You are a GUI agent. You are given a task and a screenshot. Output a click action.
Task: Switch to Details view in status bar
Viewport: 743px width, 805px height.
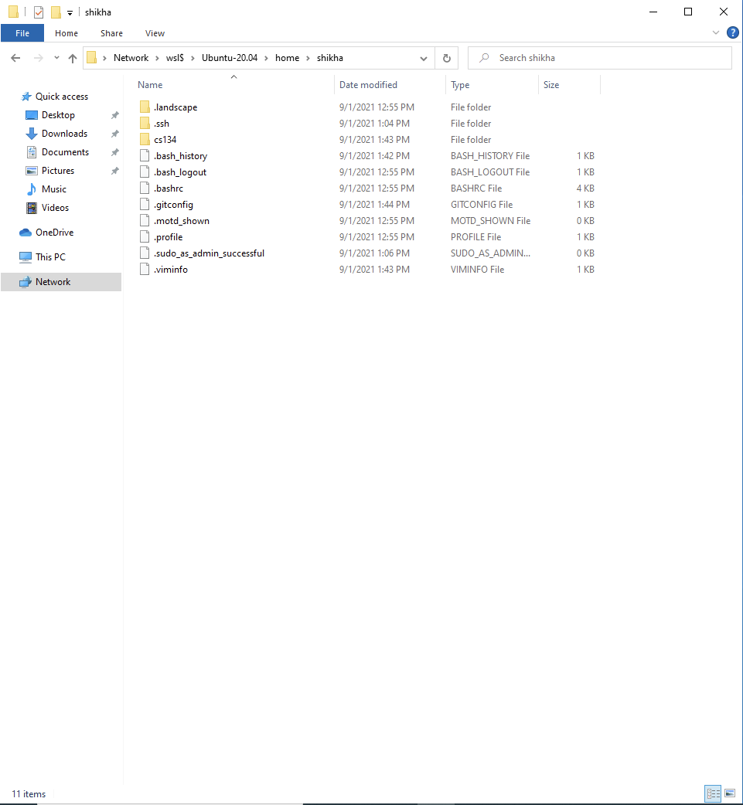[x=713, y=793]
